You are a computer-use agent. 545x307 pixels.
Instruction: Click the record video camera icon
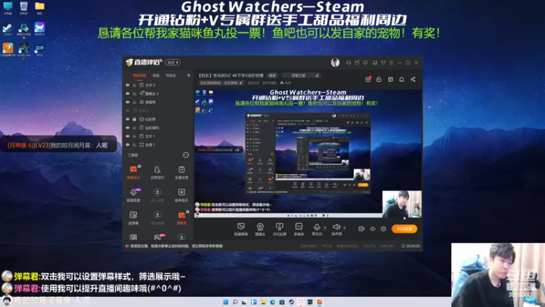tap(362, 229)
